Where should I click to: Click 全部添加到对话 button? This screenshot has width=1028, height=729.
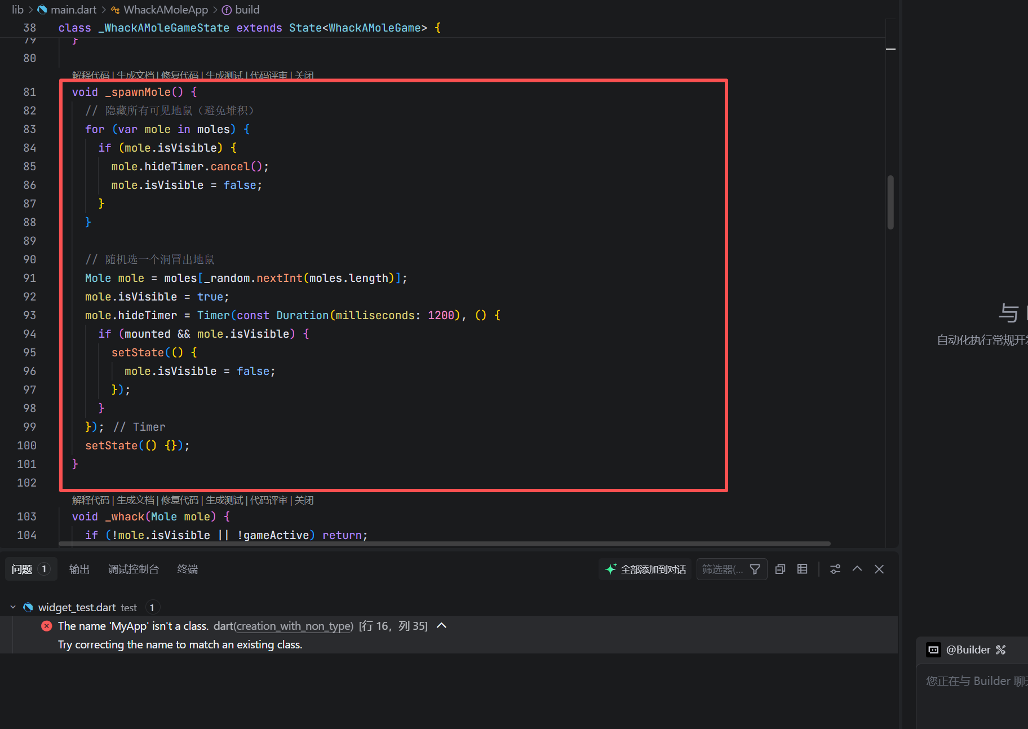645,569
